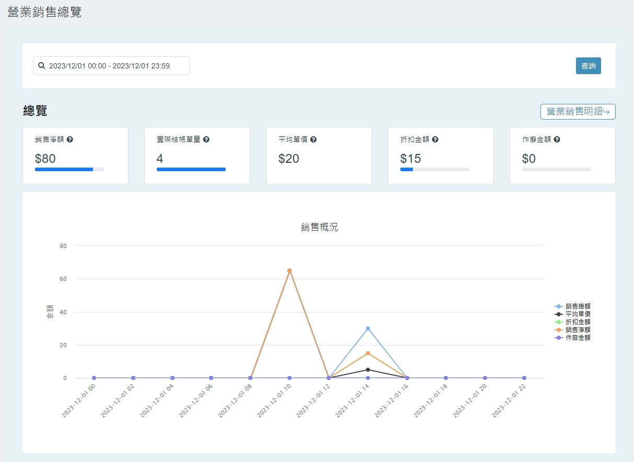Click the blue 銷售總額 point at 2023-12-01 14
This screenshot has height=462, width=634.
[368, 328]
